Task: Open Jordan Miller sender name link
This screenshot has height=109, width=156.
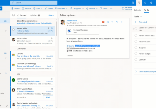Action: pyautogui.click(x=72, y=21)
